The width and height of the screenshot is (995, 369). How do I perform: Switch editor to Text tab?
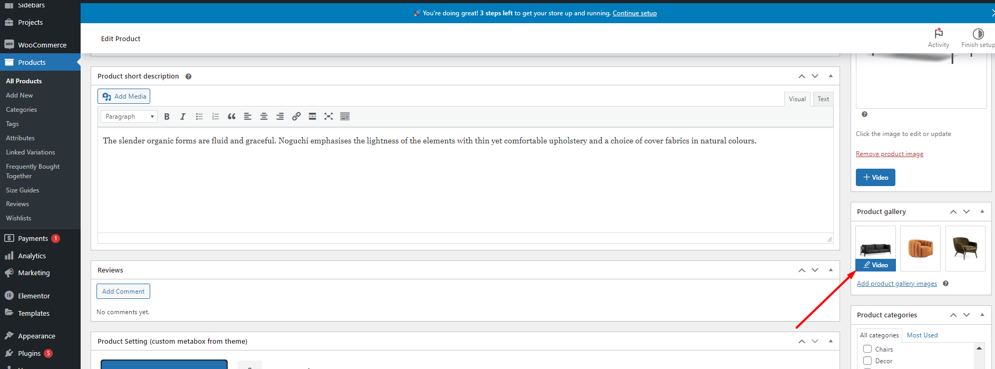(823, 99)
